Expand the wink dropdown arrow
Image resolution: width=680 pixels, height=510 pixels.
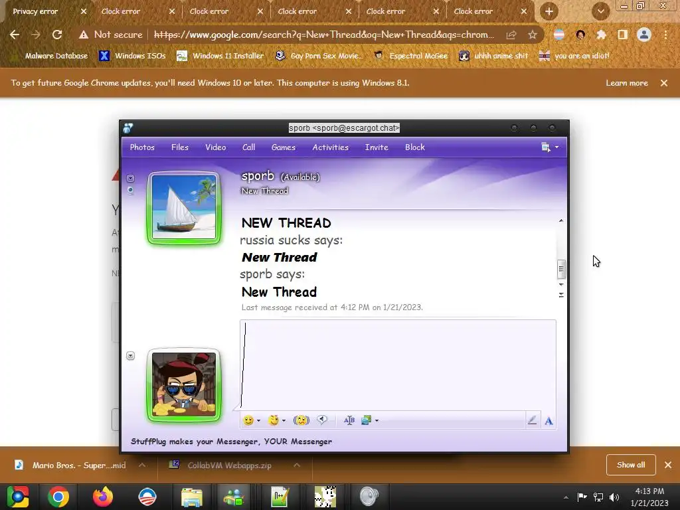(284, 420)
